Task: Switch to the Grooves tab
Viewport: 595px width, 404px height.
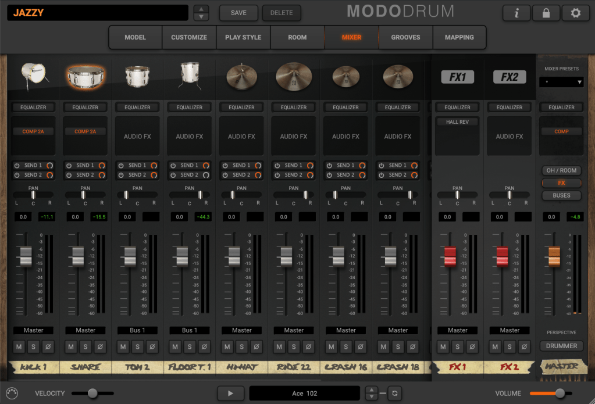Action: pos(405,37)
